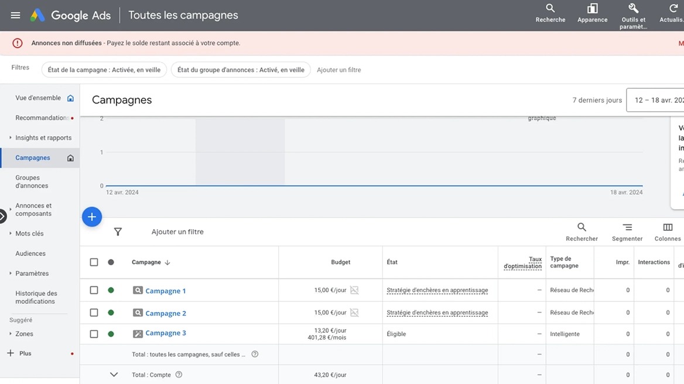Expand the Total : Compte row chevron
684x384 pixels.
tap(114, 375)
